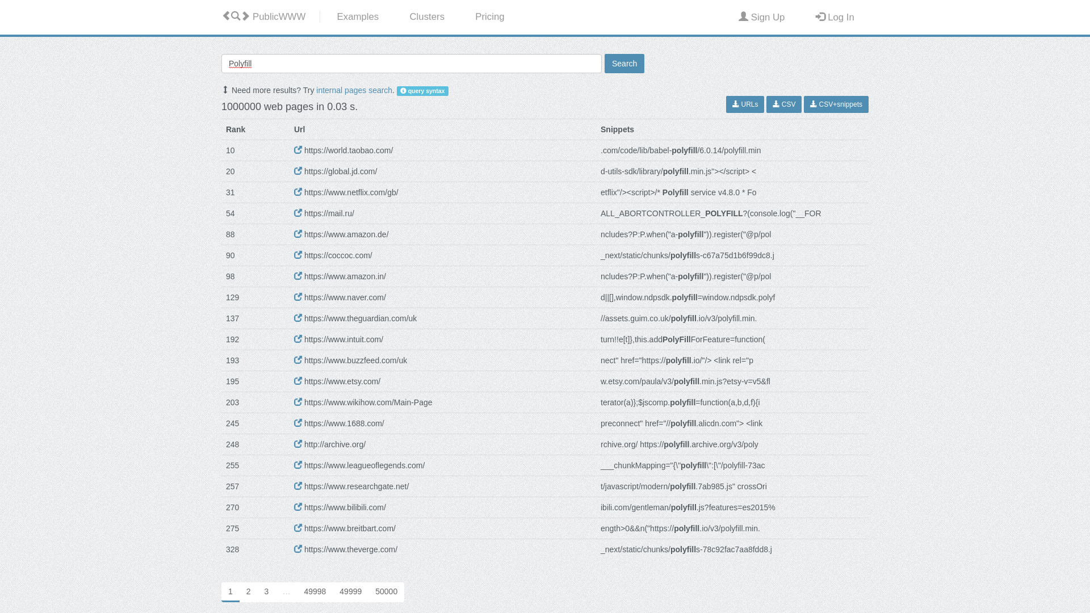Go to results page 2
Screen dimensions: 1090x613
[x=248, y=591]
